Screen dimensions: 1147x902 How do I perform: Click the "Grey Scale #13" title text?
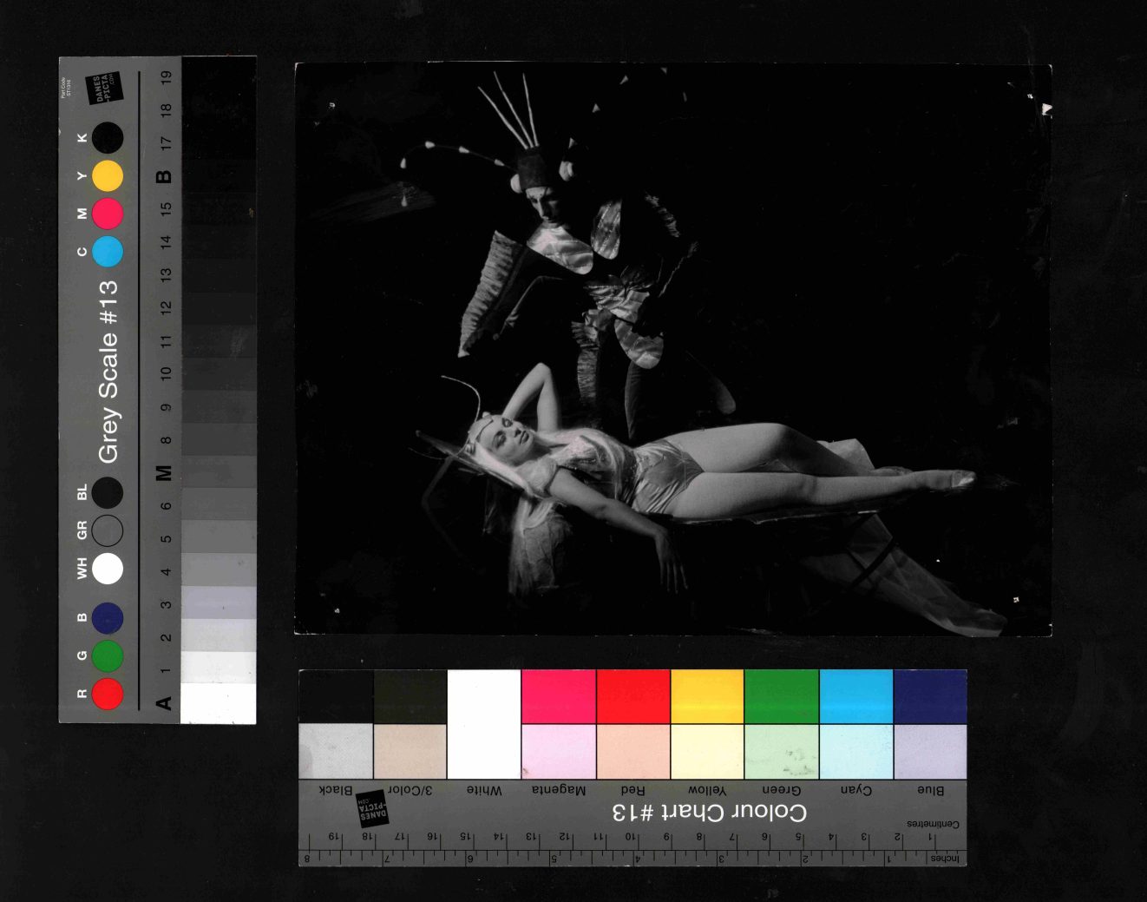pyautogui.click(x=108, y=372)
